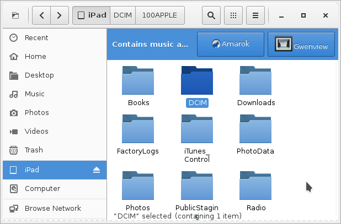
Task: Jump to 100APPLE path segment
Action: tap(159, 15)
